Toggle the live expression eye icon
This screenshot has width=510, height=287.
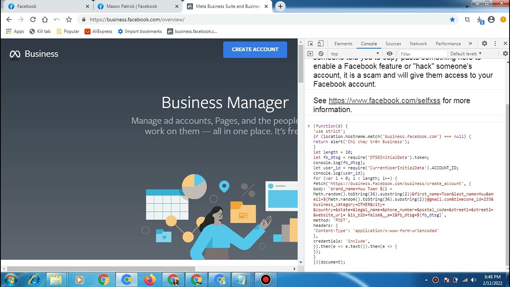[x=389, y=53]
